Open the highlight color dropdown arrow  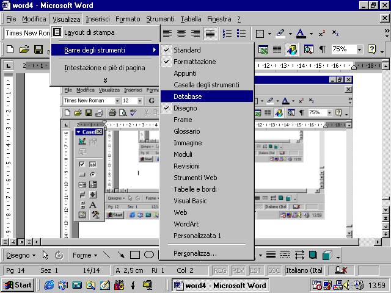click(x=290, y=34)
